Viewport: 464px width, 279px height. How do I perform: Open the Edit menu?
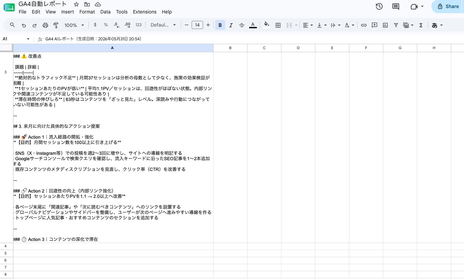(x=36, y=12)
